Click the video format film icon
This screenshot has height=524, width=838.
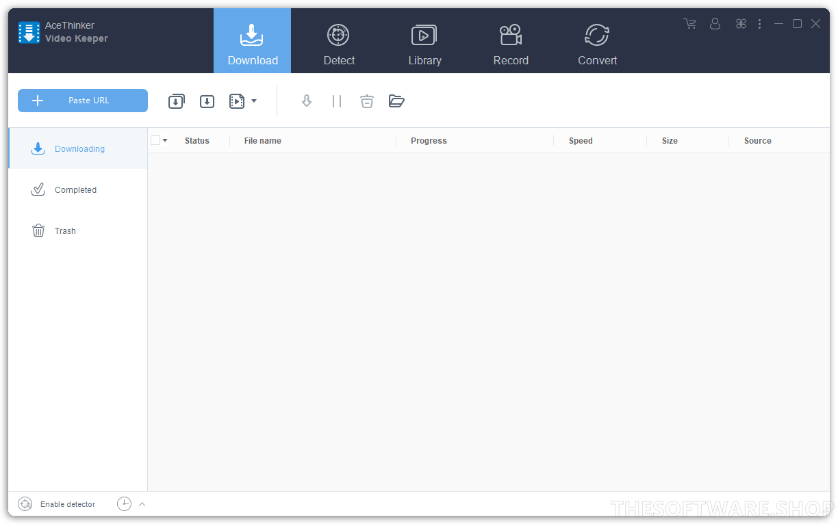point(237,101)
